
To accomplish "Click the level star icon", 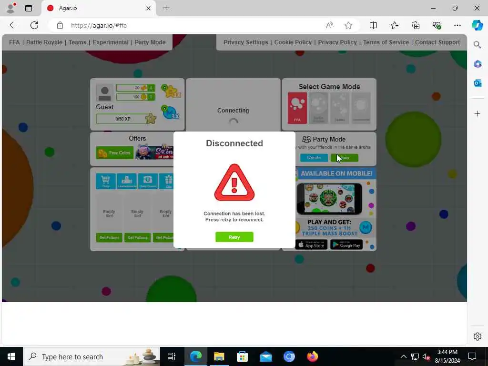I will (151, 118).
